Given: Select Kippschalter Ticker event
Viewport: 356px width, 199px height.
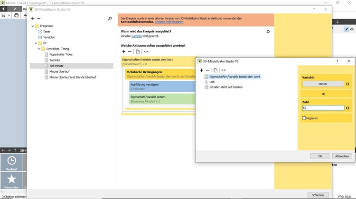Looking at the screenshot, I should point(61,54).
